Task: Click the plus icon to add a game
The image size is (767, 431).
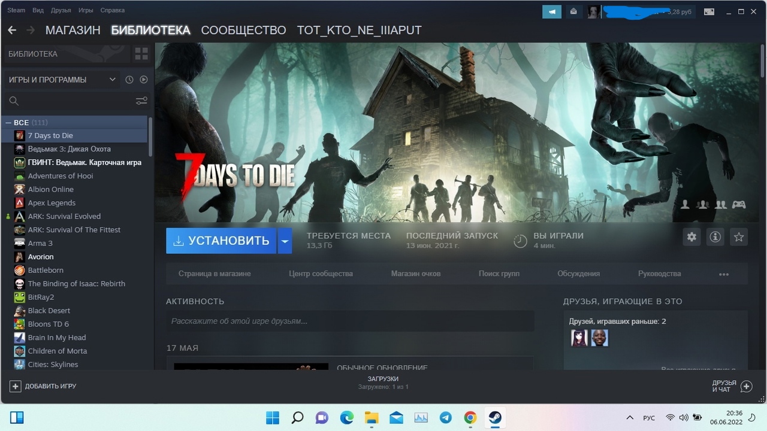Action: (x=16, y=386)
